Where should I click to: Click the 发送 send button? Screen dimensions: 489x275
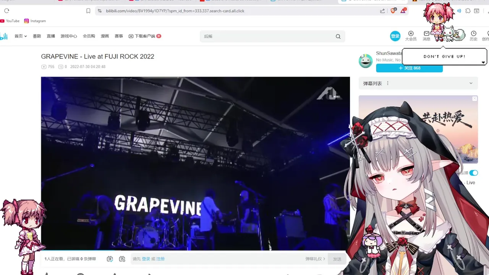(337, 259)
